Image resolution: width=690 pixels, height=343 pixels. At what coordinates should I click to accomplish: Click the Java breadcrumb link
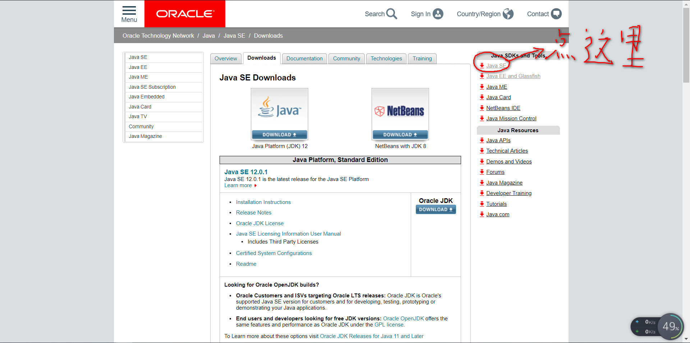[208, 36]
